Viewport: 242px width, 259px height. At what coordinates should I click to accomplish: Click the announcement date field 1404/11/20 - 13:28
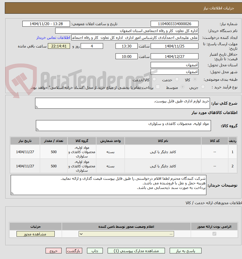[x=46, y=24]
